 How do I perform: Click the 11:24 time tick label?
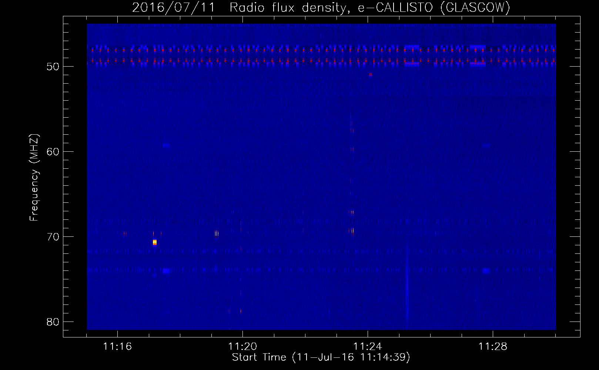coord(368,346)
